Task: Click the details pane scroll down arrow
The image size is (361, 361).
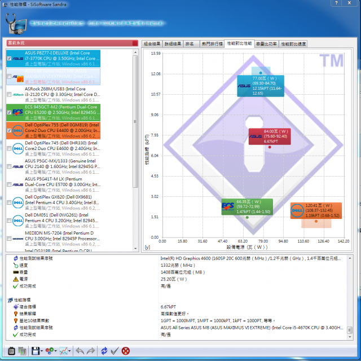Action: pyautogui.click(x=350, y=337)
